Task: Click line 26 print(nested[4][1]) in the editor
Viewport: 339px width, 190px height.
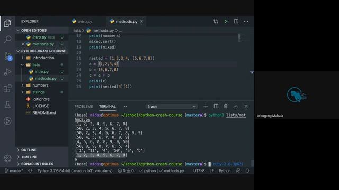Action: tap(110, 87)
